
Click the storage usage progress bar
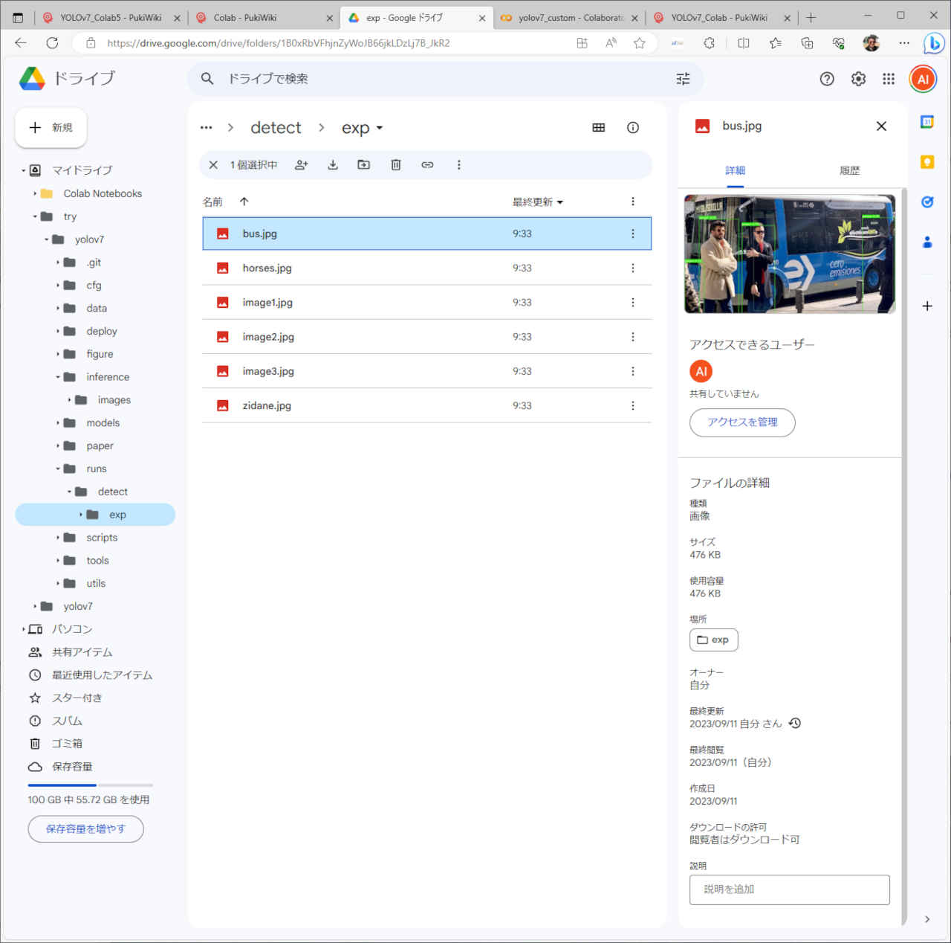coord(90,785)
